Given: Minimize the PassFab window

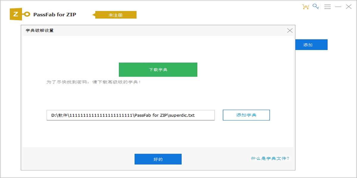Looking at the screenshot, I should (338, 7).
